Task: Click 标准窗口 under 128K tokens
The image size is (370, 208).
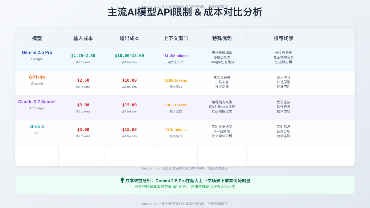Action: click(176, 87)
